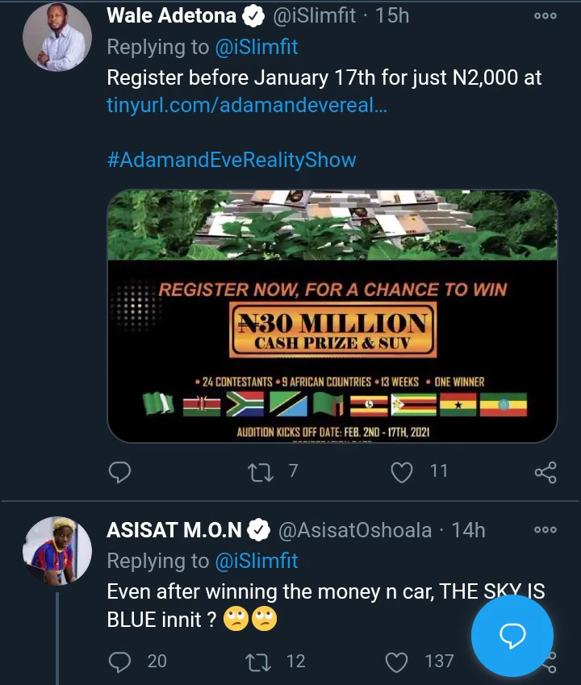Tap the floating compose reply button
This screenshot has height=685, width=581.
512,636
